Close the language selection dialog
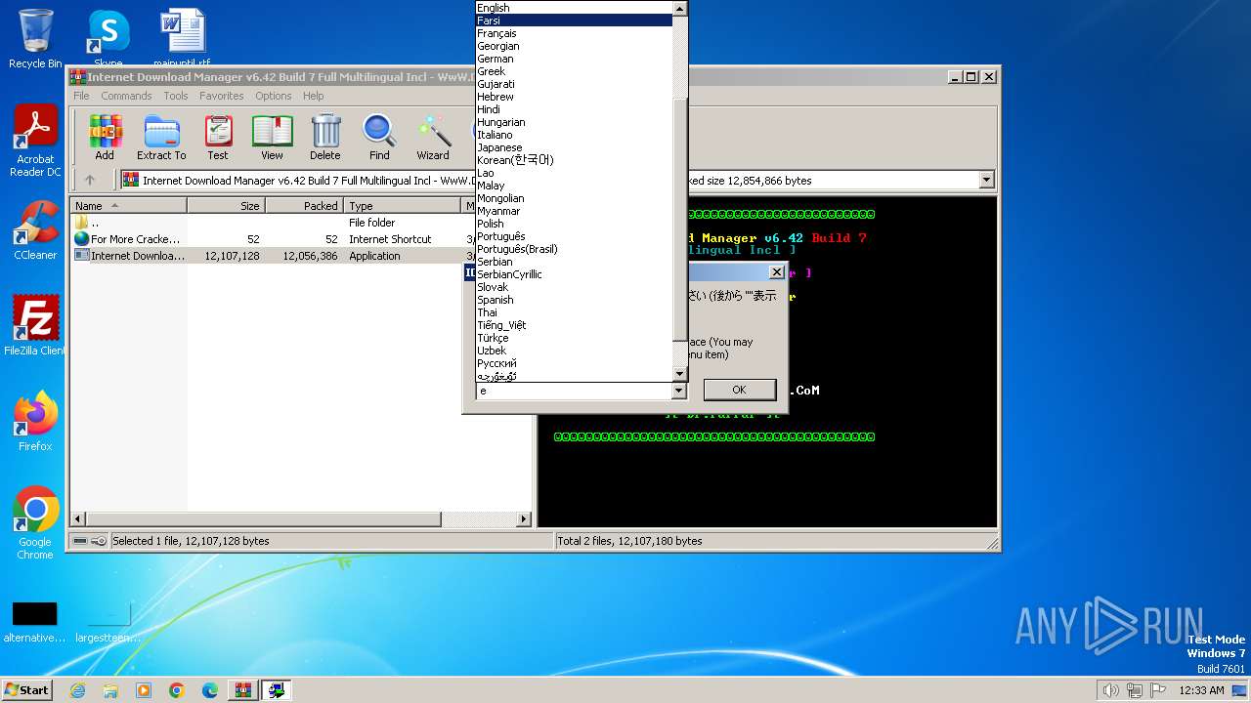Screen dimensions: 1251x703 (777, 272)
